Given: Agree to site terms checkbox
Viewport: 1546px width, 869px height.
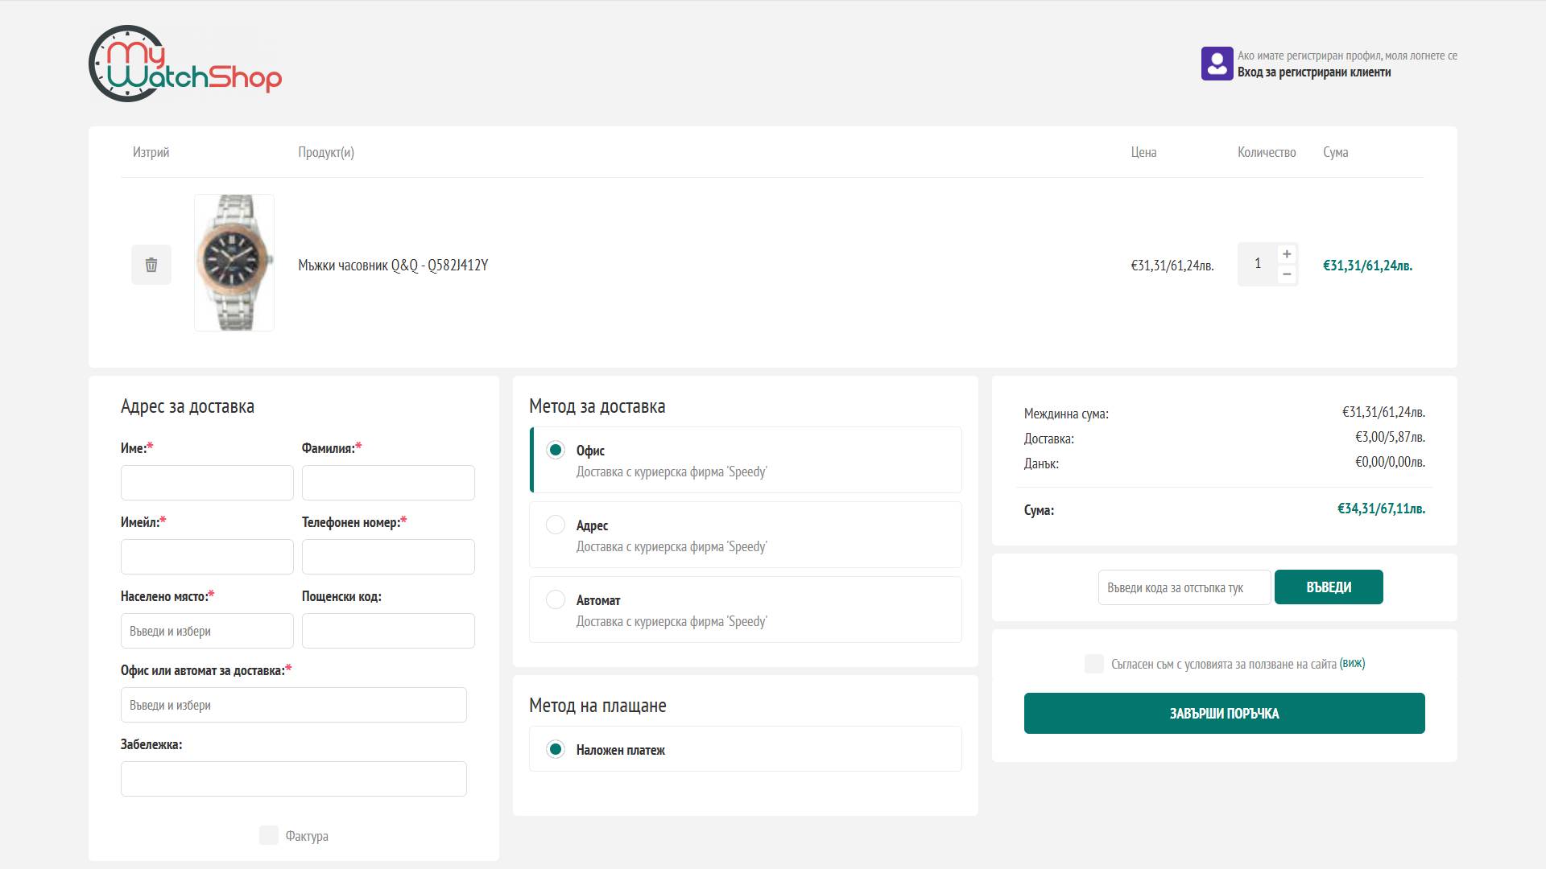Looking at the screenshot, I should click(1093, 664).
